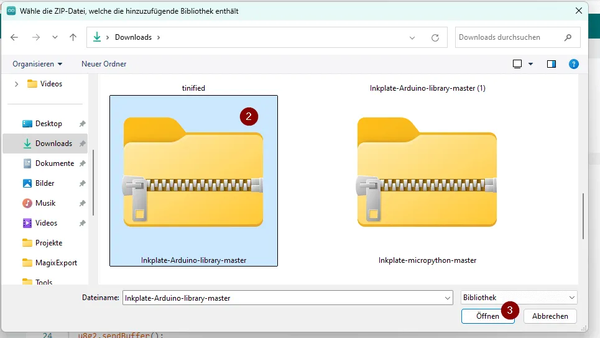Click the back navigation arrow
Viewport: 600px width, 338px height.
[15, 37]
